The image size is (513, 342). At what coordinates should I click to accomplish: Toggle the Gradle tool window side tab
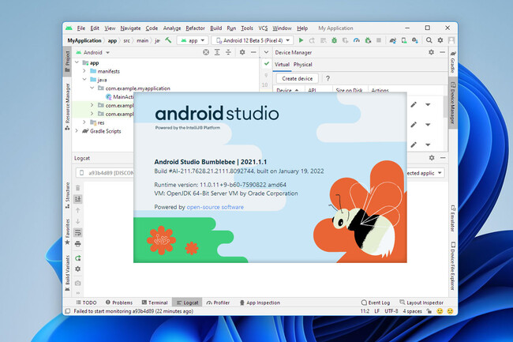coord(451,63)
